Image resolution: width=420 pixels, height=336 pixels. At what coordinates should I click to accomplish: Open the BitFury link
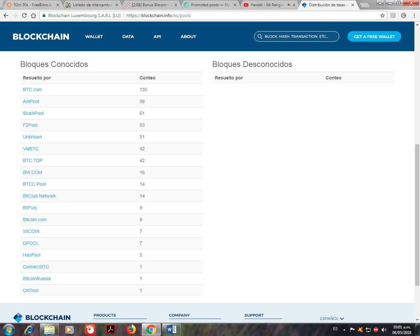coord(30,208)
